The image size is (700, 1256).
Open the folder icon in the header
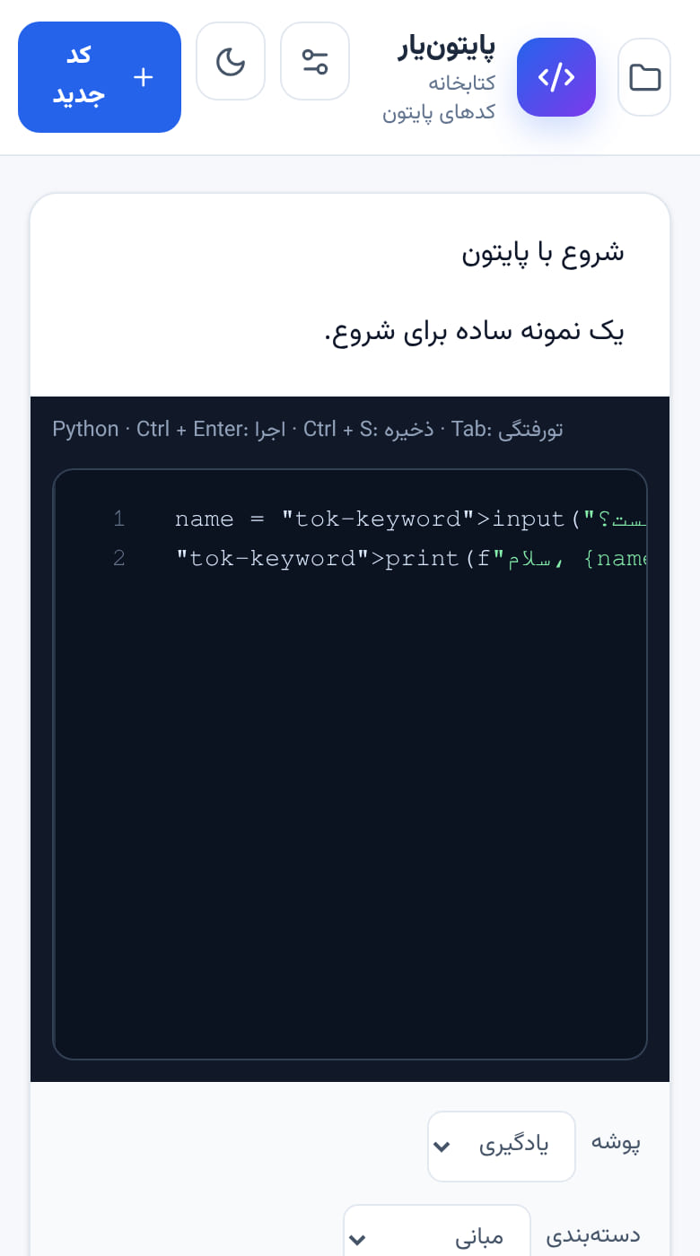pyautogui.click(x=644, y=77)
